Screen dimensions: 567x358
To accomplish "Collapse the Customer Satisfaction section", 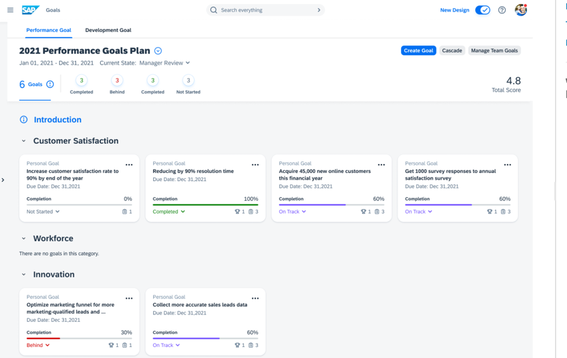I will point(24,141).
